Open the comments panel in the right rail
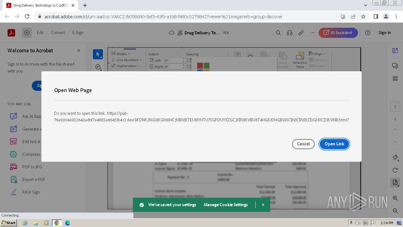Image resolution: width=403 pixels, height=227 pixels. [395, 66]
